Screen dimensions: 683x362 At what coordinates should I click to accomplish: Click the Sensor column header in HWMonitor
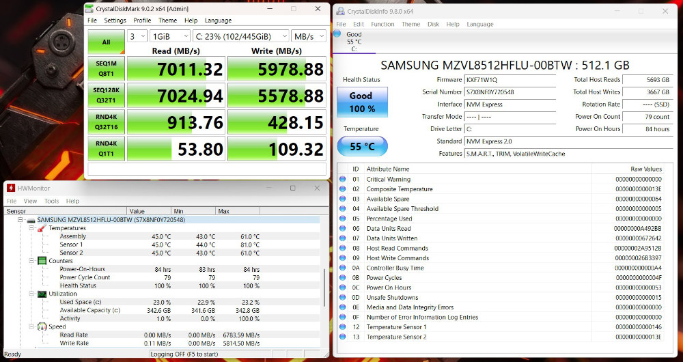coord(66,211)
